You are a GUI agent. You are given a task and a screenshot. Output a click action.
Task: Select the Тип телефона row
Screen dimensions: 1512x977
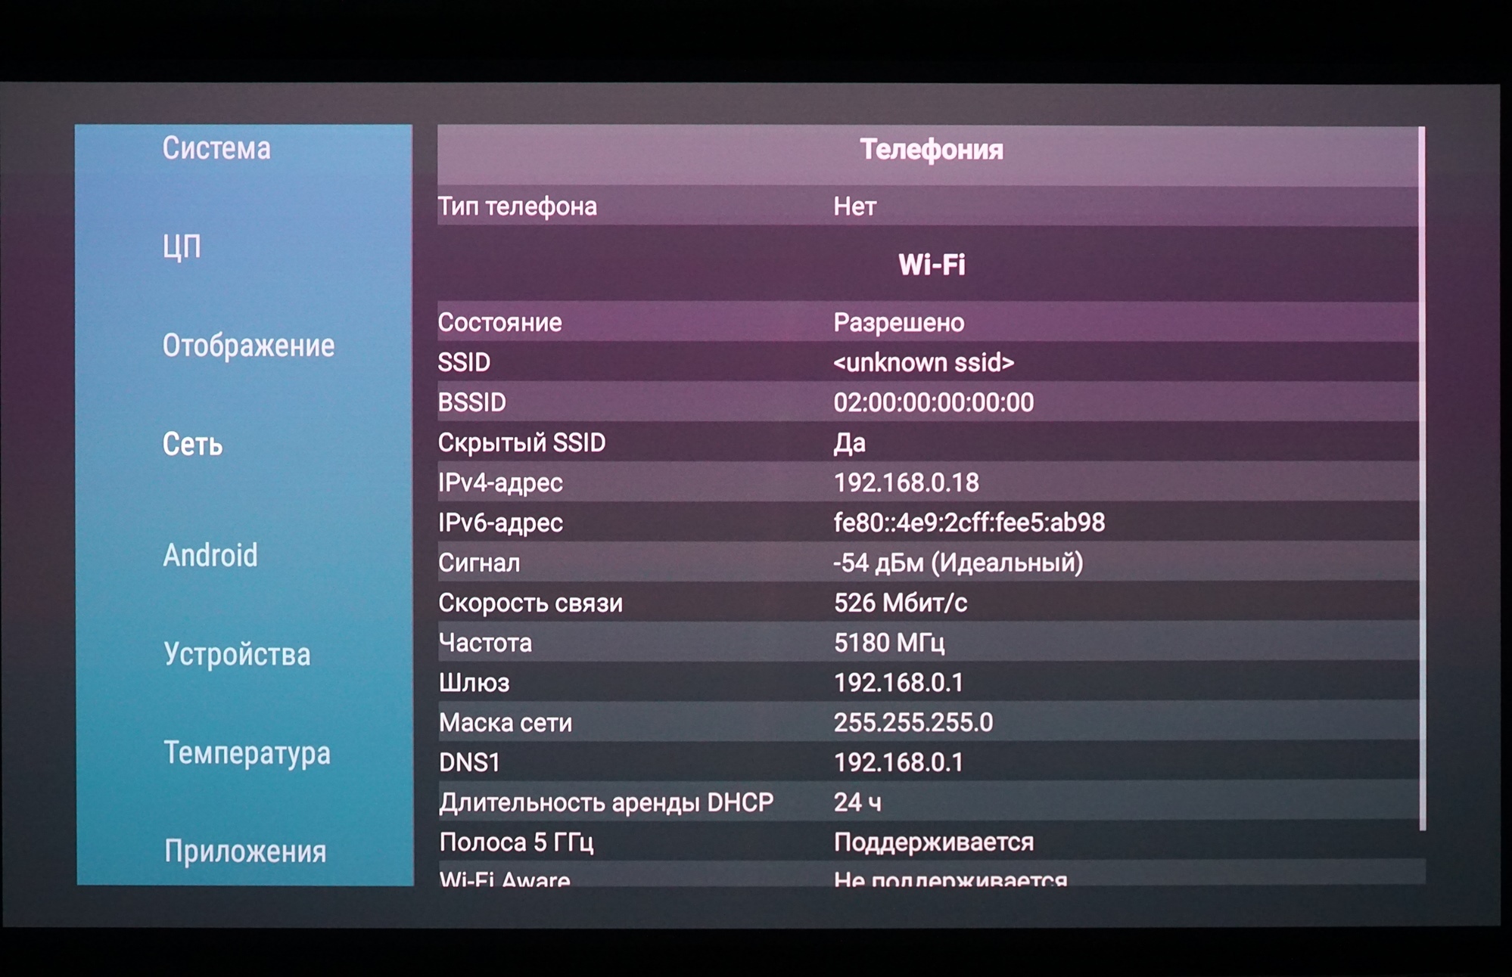tap(927, 206)
